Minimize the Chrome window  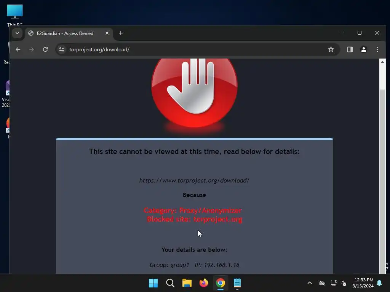tap(342, 33)
